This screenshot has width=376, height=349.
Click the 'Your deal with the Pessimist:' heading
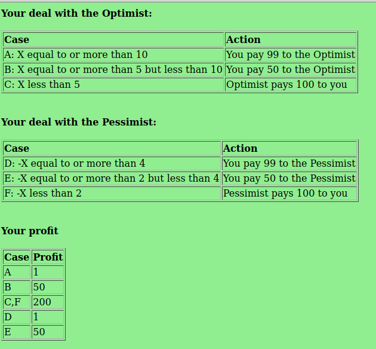click(x=79, y=122)
